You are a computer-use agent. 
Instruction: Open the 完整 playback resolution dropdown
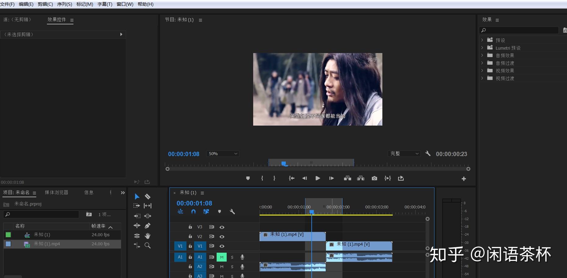[404, 154]
